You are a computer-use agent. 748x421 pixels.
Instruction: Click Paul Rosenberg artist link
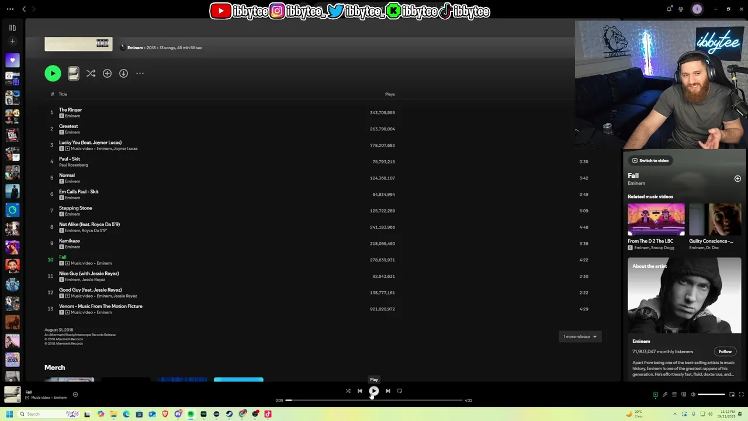coord(74,165)
